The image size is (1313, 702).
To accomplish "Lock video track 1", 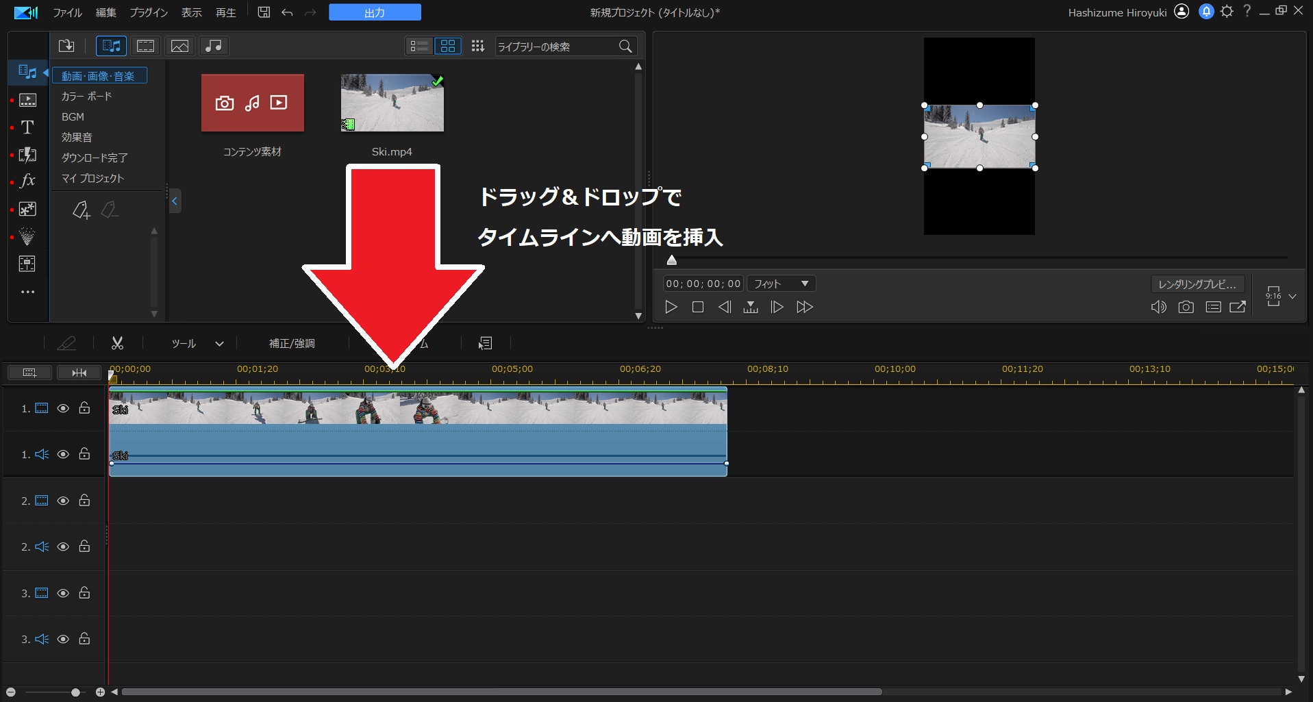I will [x=84, y=408].
